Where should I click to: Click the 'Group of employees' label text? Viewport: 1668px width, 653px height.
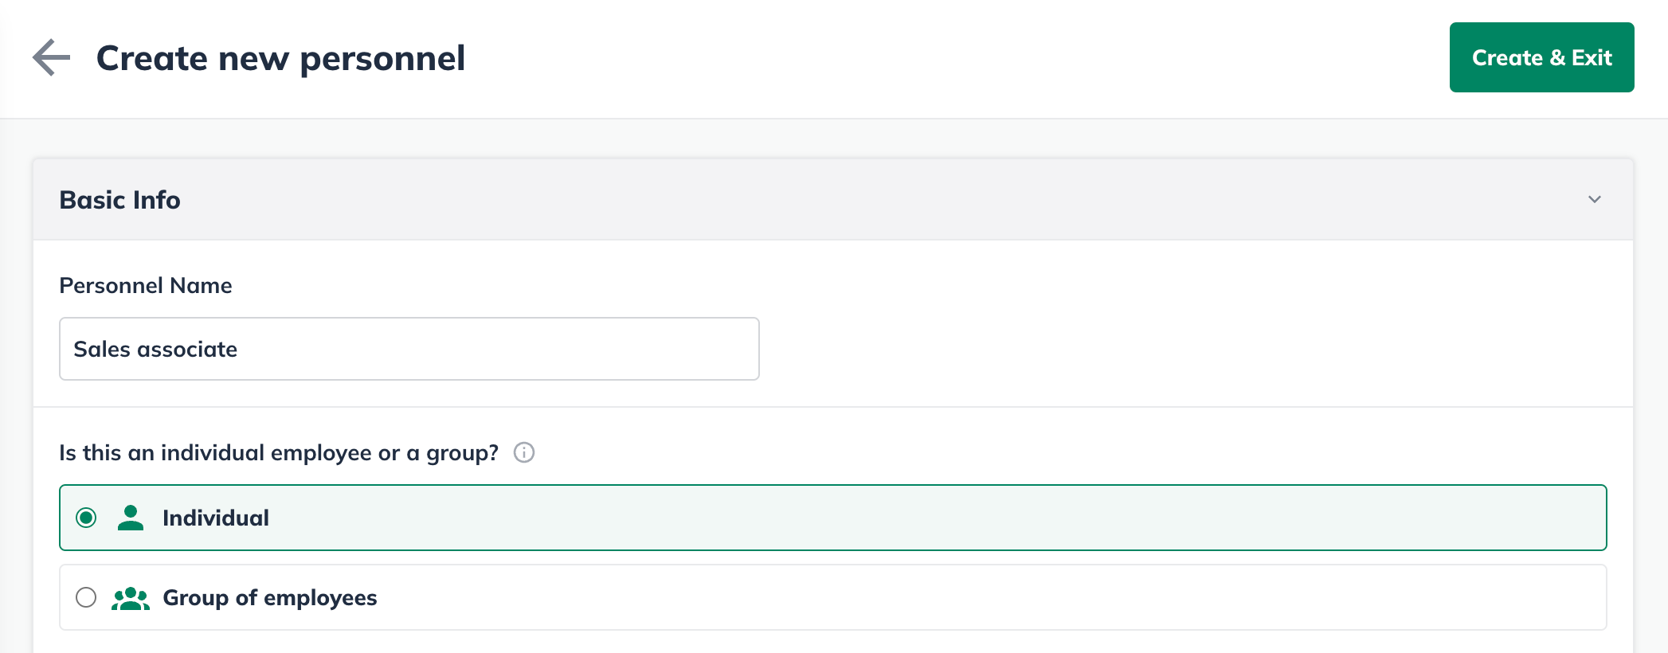pyautogui.click(x=270, y=598)
